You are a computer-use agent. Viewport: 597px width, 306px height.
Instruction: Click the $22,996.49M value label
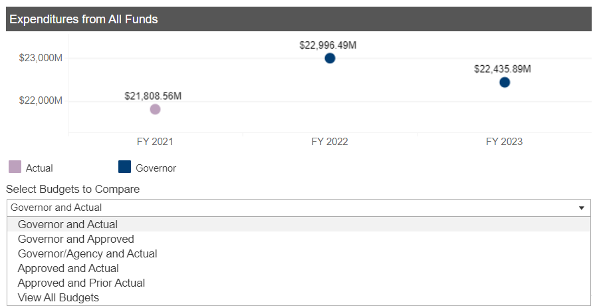pos(328,45)
